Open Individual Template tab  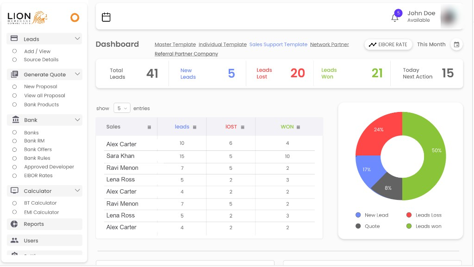coord(223,44)
